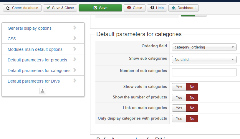The height and width of the screenshot is (139, 240).
Task: Click chevron beside Default parameters for categories
Action: click(75, 70)
